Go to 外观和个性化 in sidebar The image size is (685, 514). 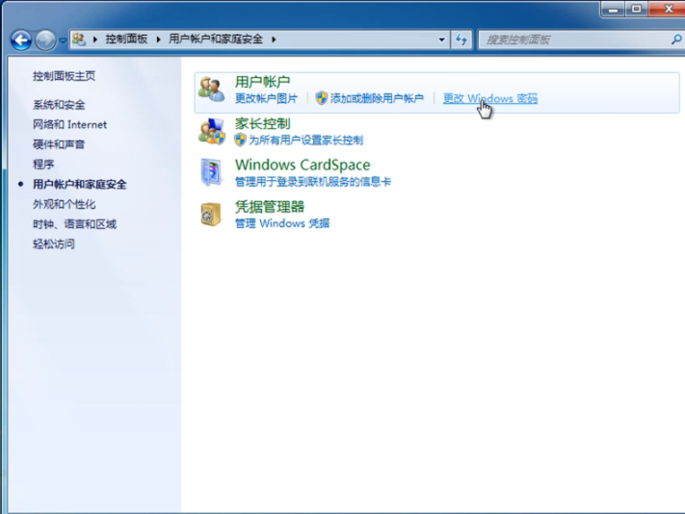65,204
